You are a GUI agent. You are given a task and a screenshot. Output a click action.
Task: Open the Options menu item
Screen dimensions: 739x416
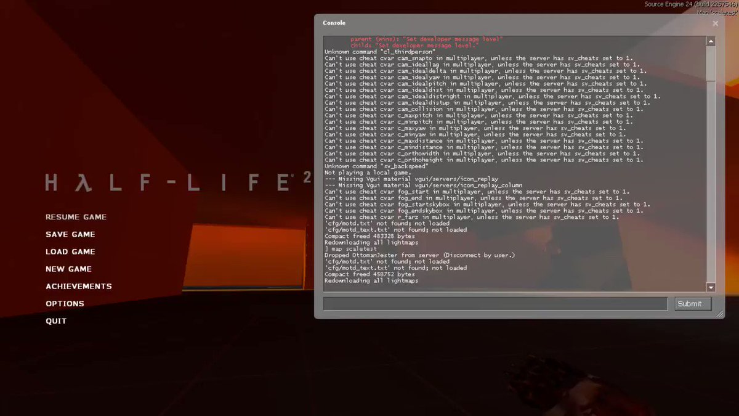tap(65, 303)
